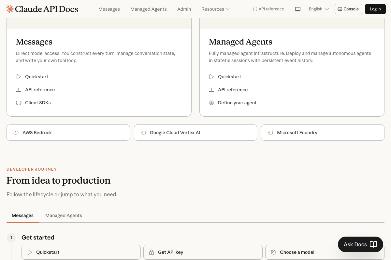
Task: Click the chevron next to English
Action: pos(327,9)
